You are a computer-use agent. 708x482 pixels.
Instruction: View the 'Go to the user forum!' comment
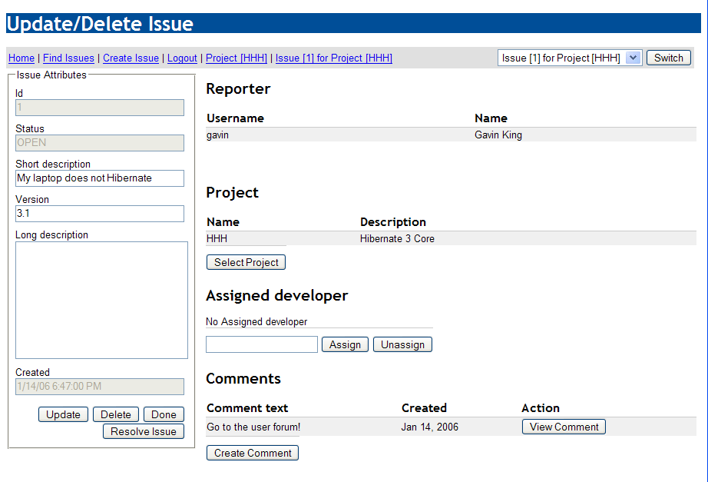pyautogui.click(x=564, y=427)
